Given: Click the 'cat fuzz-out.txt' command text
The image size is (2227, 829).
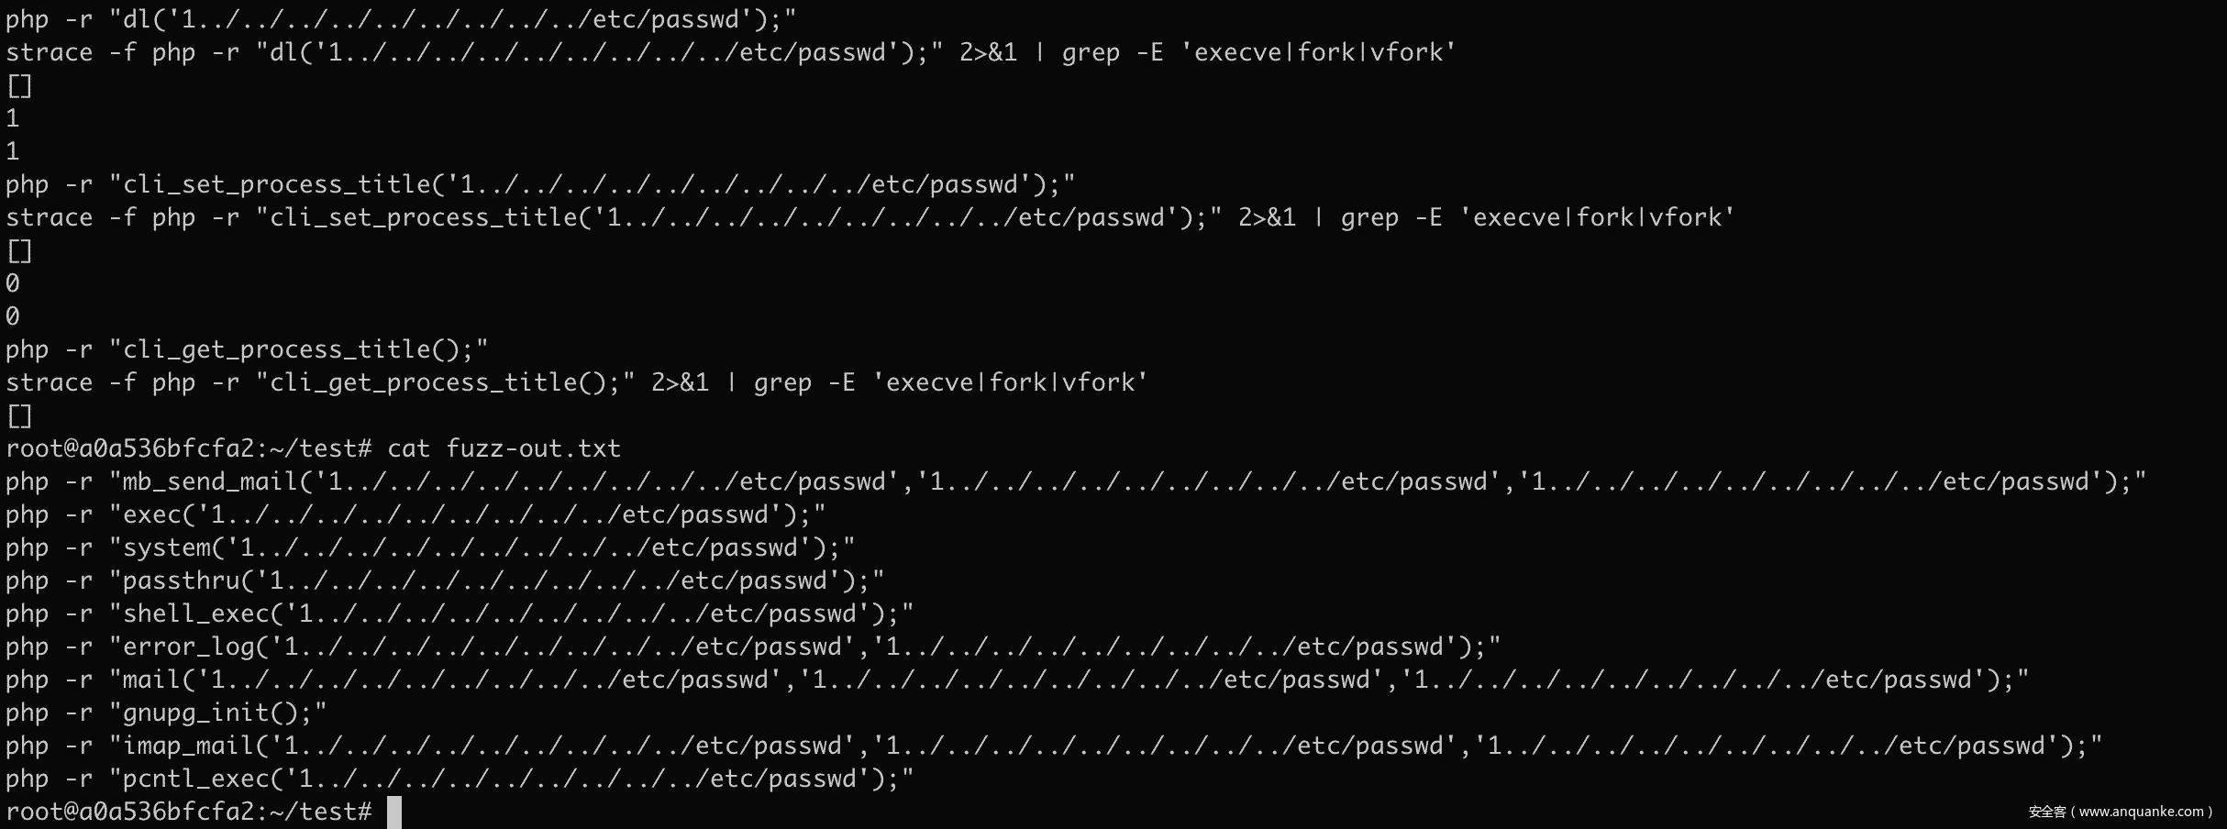Looking at the screenshot, I should coord(504,448).
